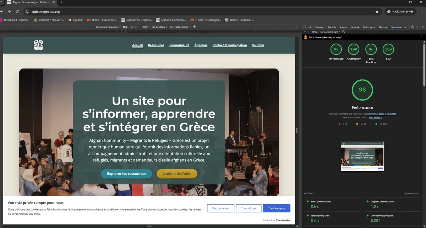This screenshot has width=426, height=228.
Task: Switch to the Console tab
Action: point(332,27)
